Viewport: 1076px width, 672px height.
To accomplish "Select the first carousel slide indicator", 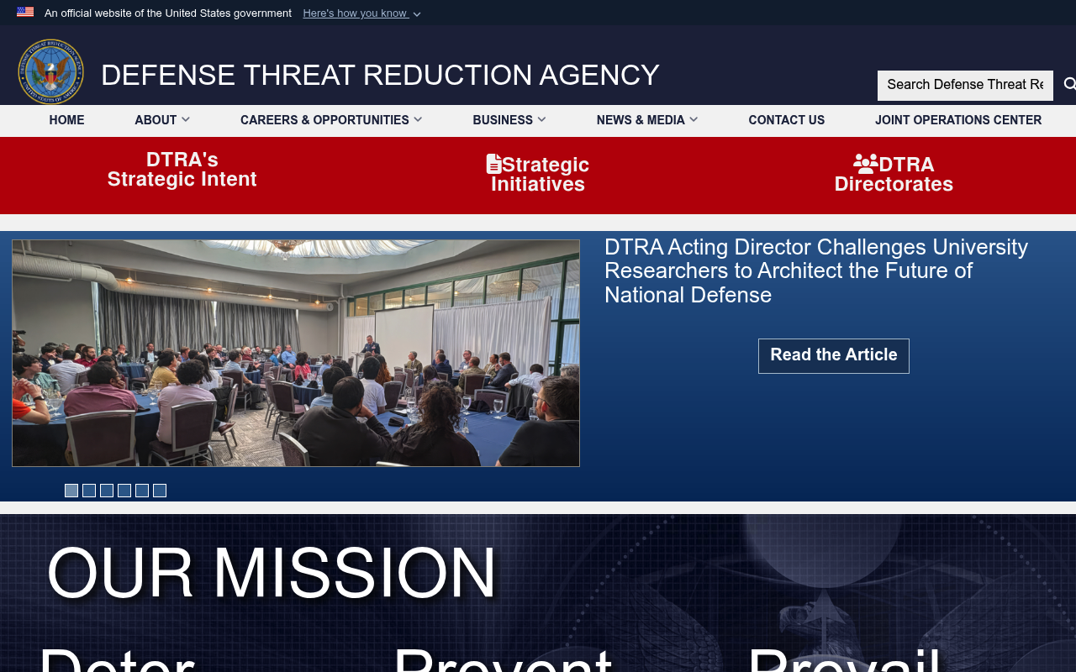I will 71,491.
